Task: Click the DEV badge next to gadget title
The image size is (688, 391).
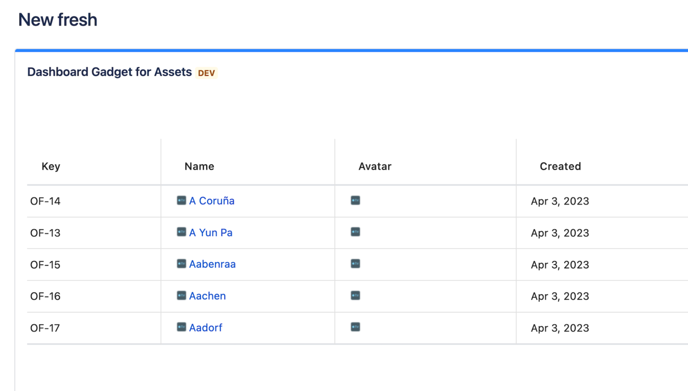Action: (206, 73)
